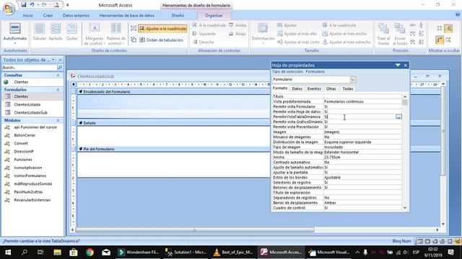
Task: Switch to the Eventos properties tab
Action: [x=314, y=88]
